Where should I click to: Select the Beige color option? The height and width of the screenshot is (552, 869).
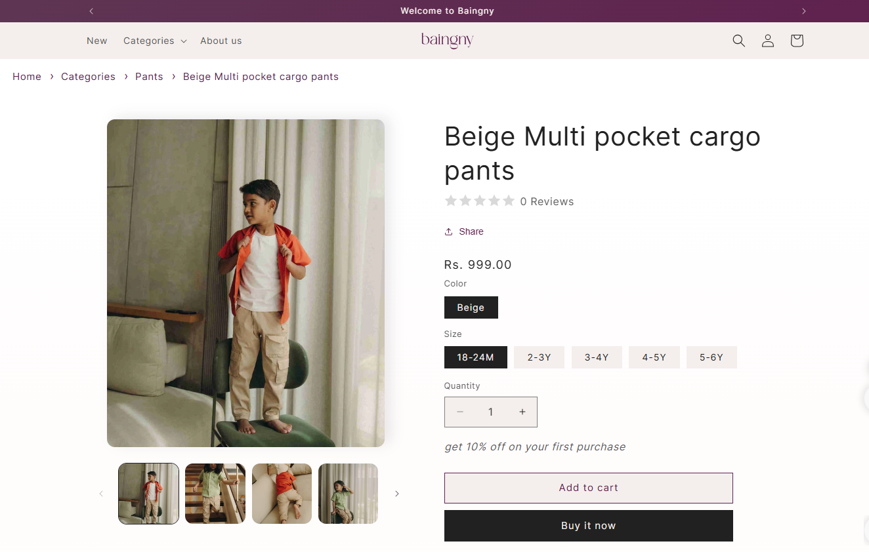471,307
